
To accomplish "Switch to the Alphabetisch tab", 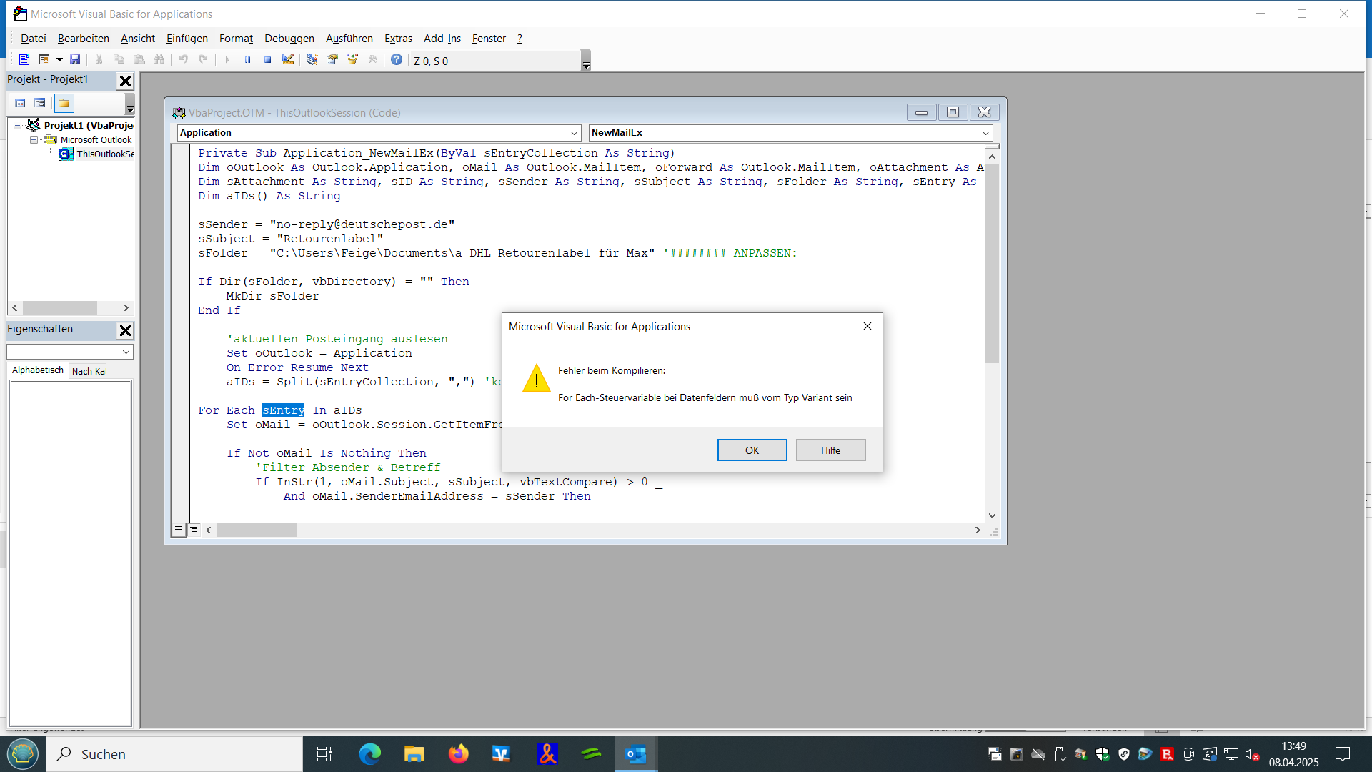I will (38, 370).
